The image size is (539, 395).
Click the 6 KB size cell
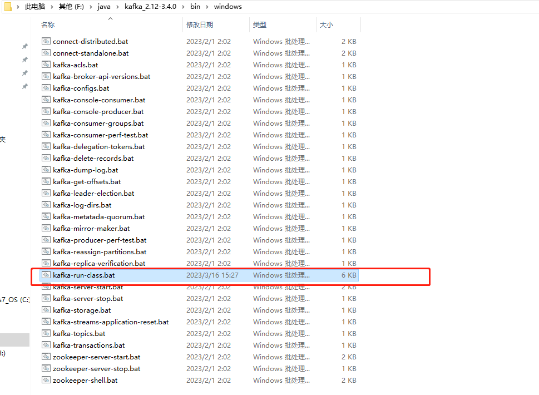tap(349, 275)
